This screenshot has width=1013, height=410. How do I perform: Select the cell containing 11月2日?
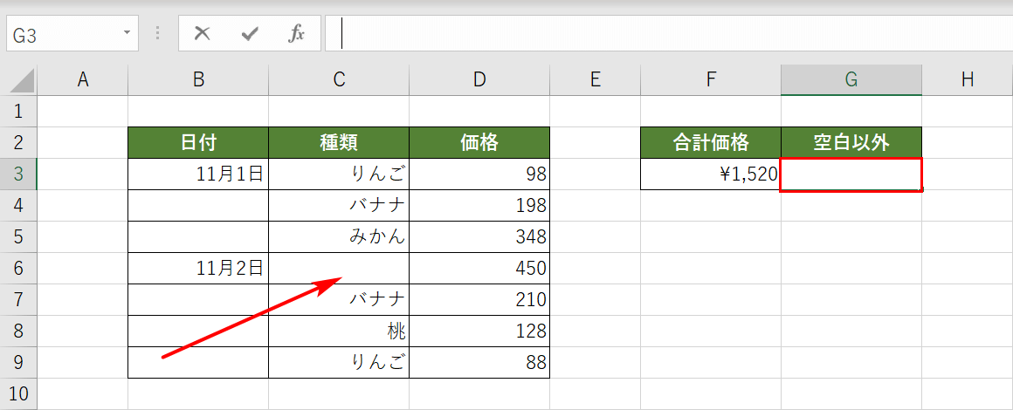198,268
